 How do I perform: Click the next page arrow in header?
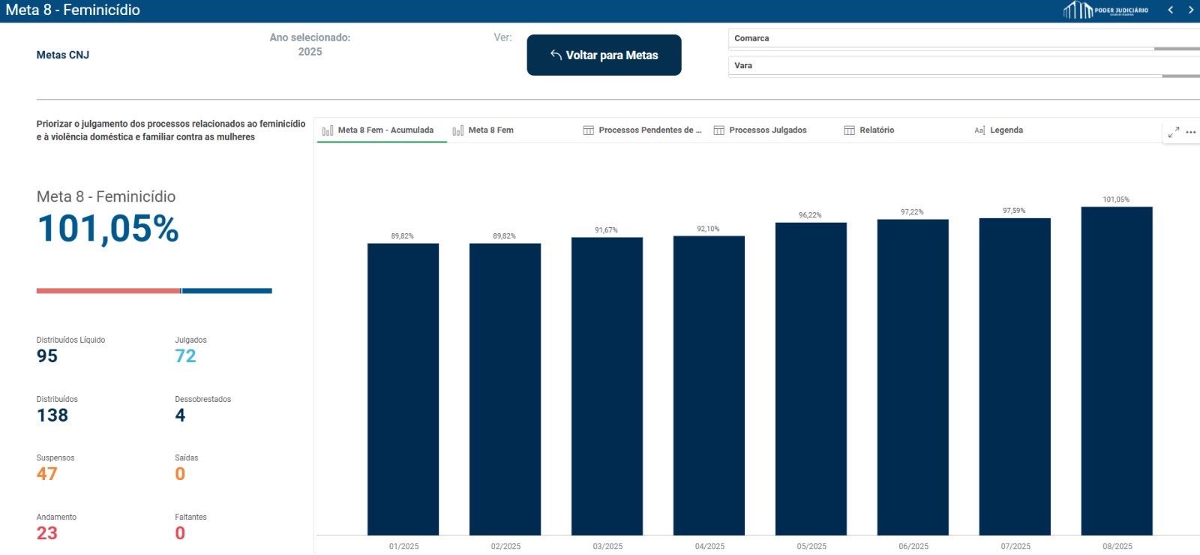1190,10
